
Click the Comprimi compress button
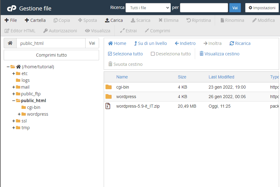(x=157, y=31)
